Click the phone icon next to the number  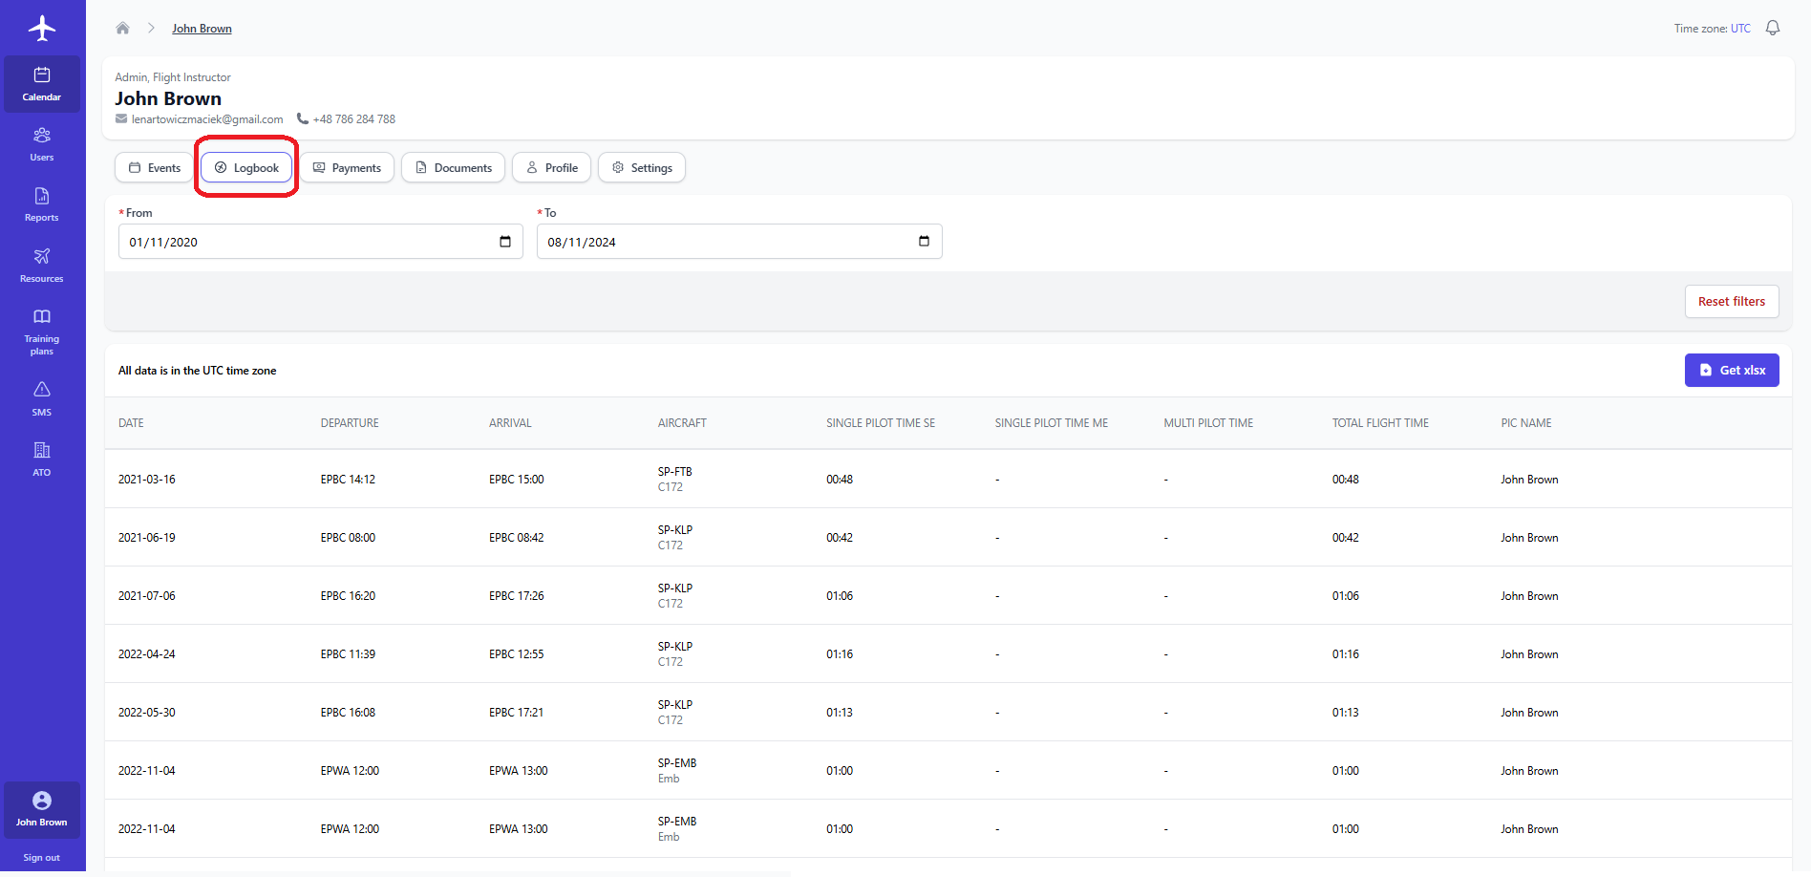click(303, 118)
